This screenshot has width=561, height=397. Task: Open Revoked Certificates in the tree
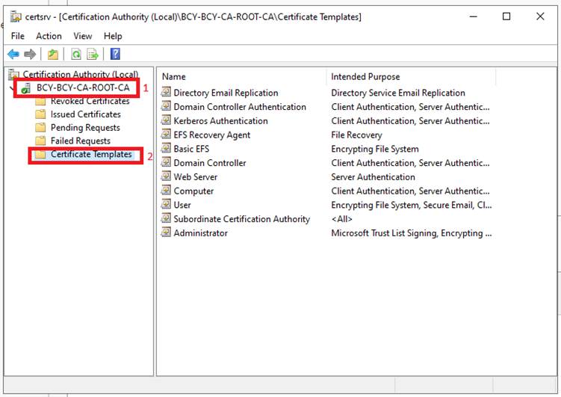(x=90, y=102)
